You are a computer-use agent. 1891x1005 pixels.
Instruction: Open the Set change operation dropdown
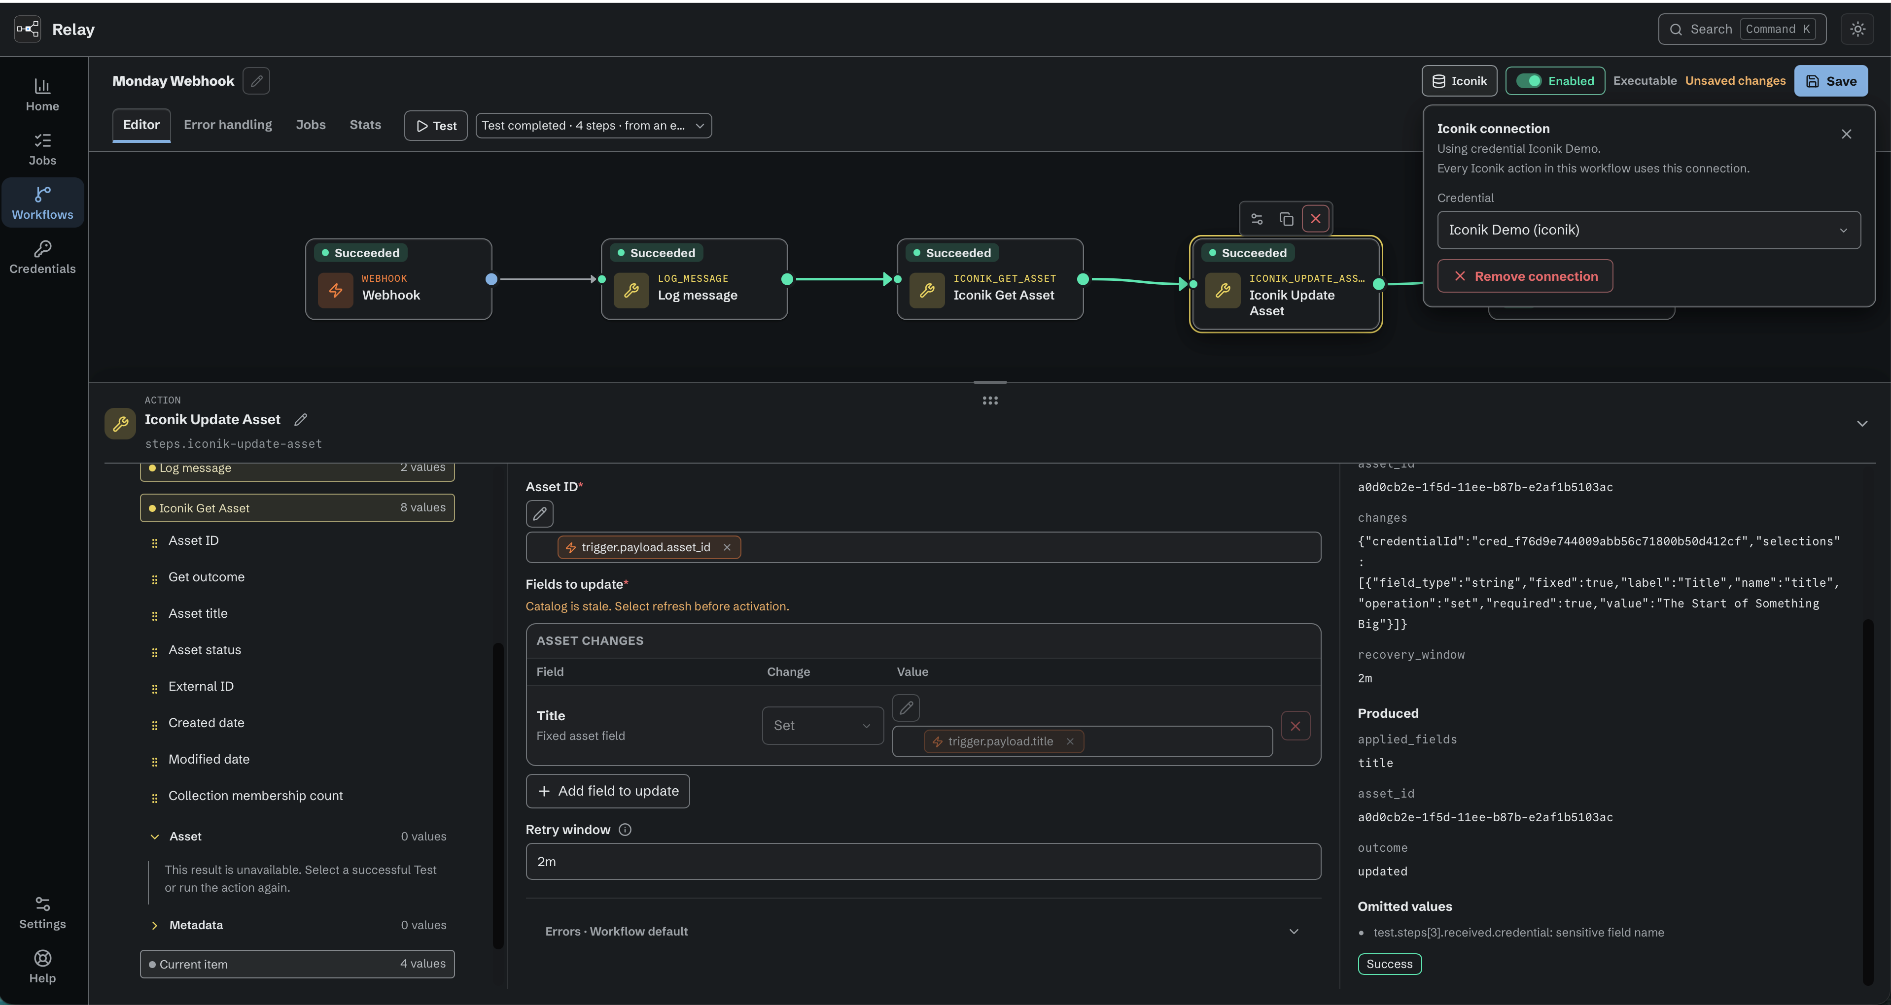point(822,726)
